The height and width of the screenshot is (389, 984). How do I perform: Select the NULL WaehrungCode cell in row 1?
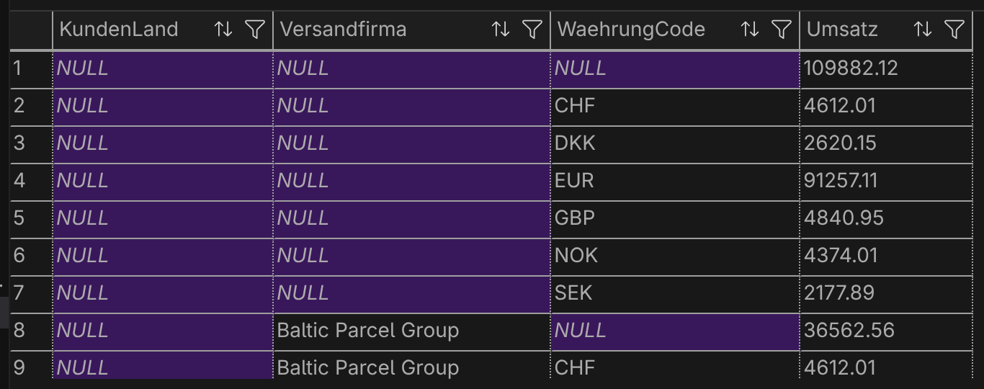click(x=581, y=68)
